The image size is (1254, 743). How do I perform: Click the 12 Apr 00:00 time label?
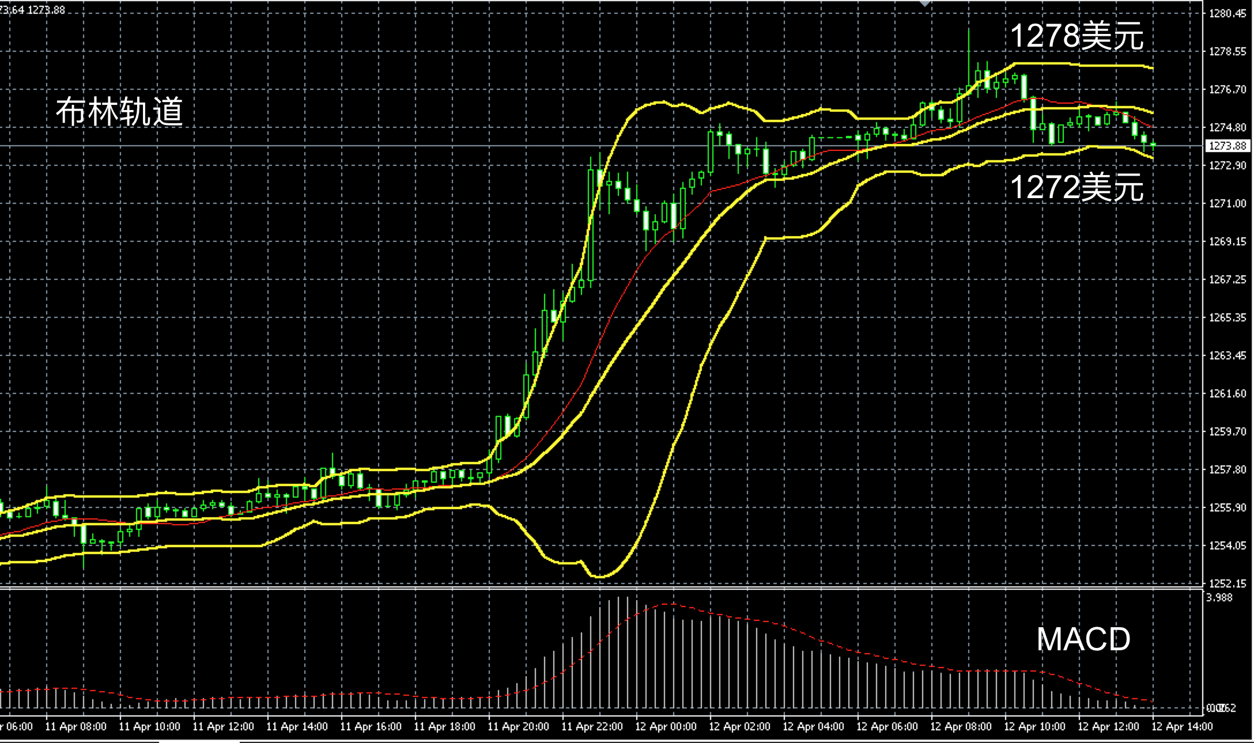coord(665,727)
